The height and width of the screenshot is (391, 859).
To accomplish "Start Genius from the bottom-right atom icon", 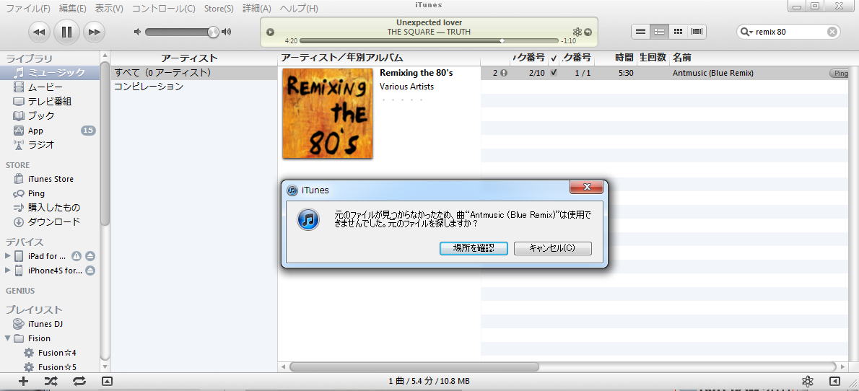I will pos(807,382).
